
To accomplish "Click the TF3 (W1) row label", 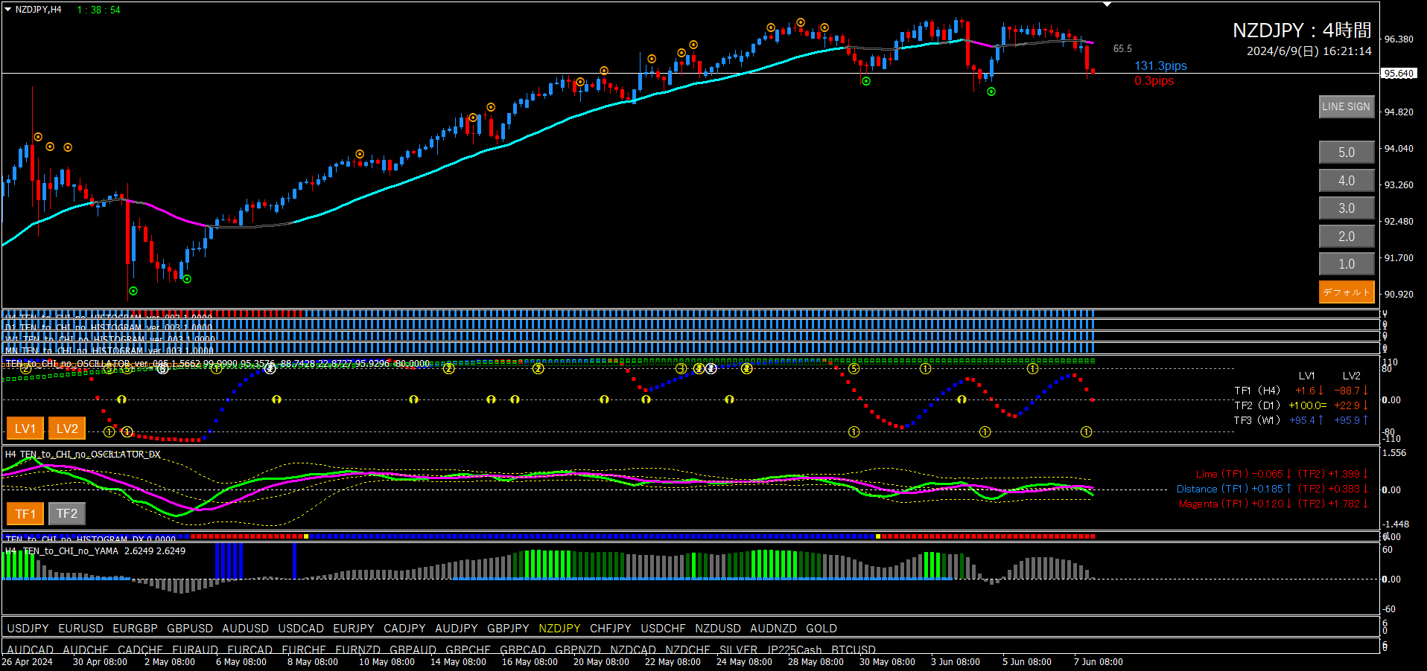I will [x=1257, y=420].
